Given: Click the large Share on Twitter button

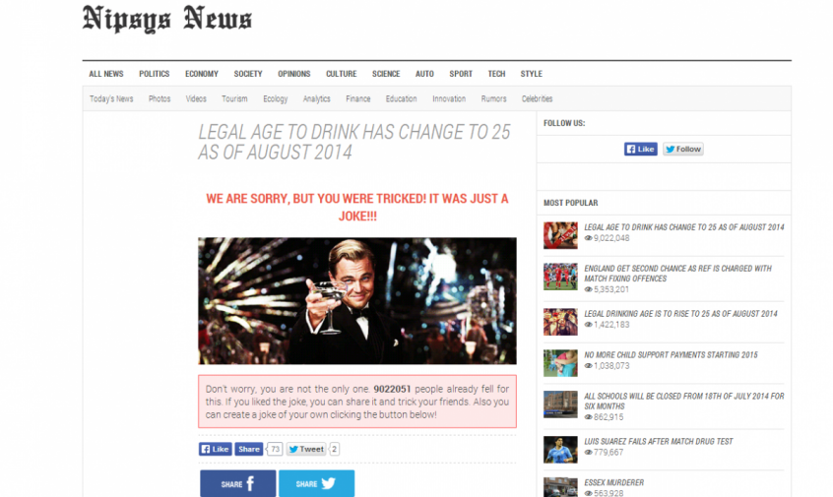Looking at the screenshot, I should click(317, 484).
